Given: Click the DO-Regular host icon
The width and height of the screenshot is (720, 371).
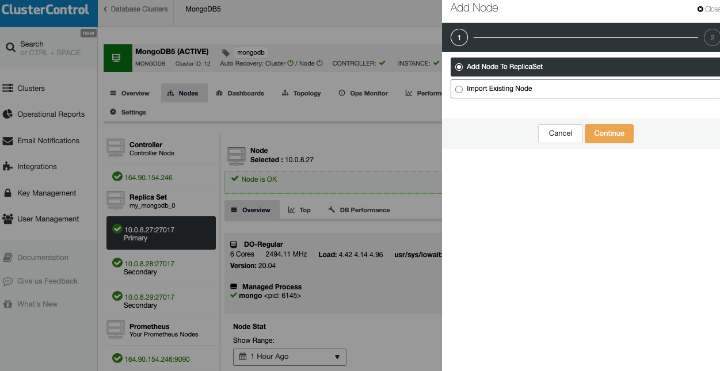Looking at the screenshot, I should [234, 244].
